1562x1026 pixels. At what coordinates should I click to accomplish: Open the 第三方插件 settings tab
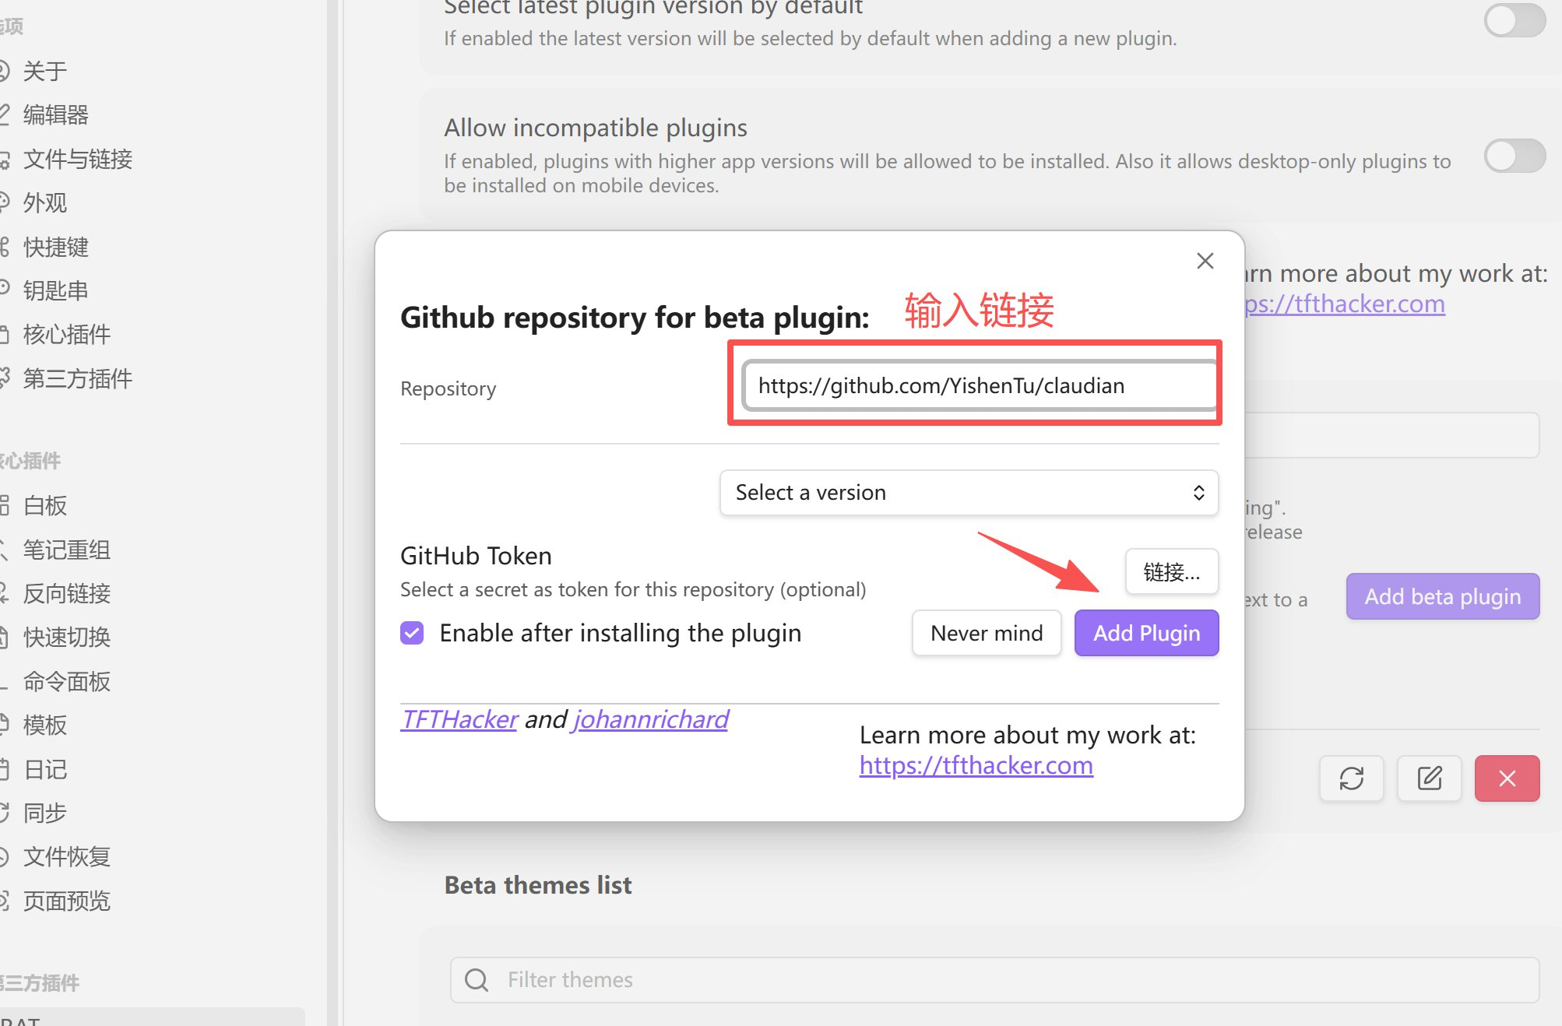77,378
